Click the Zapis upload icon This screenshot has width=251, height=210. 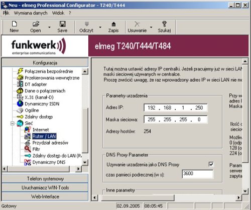tap(113, 24)
